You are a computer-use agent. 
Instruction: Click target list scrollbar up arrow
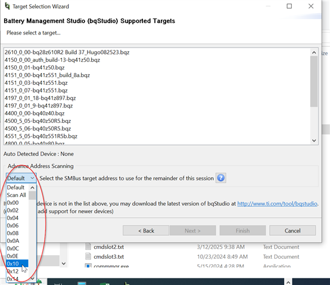pyautogui.click(x=314, y=52)
